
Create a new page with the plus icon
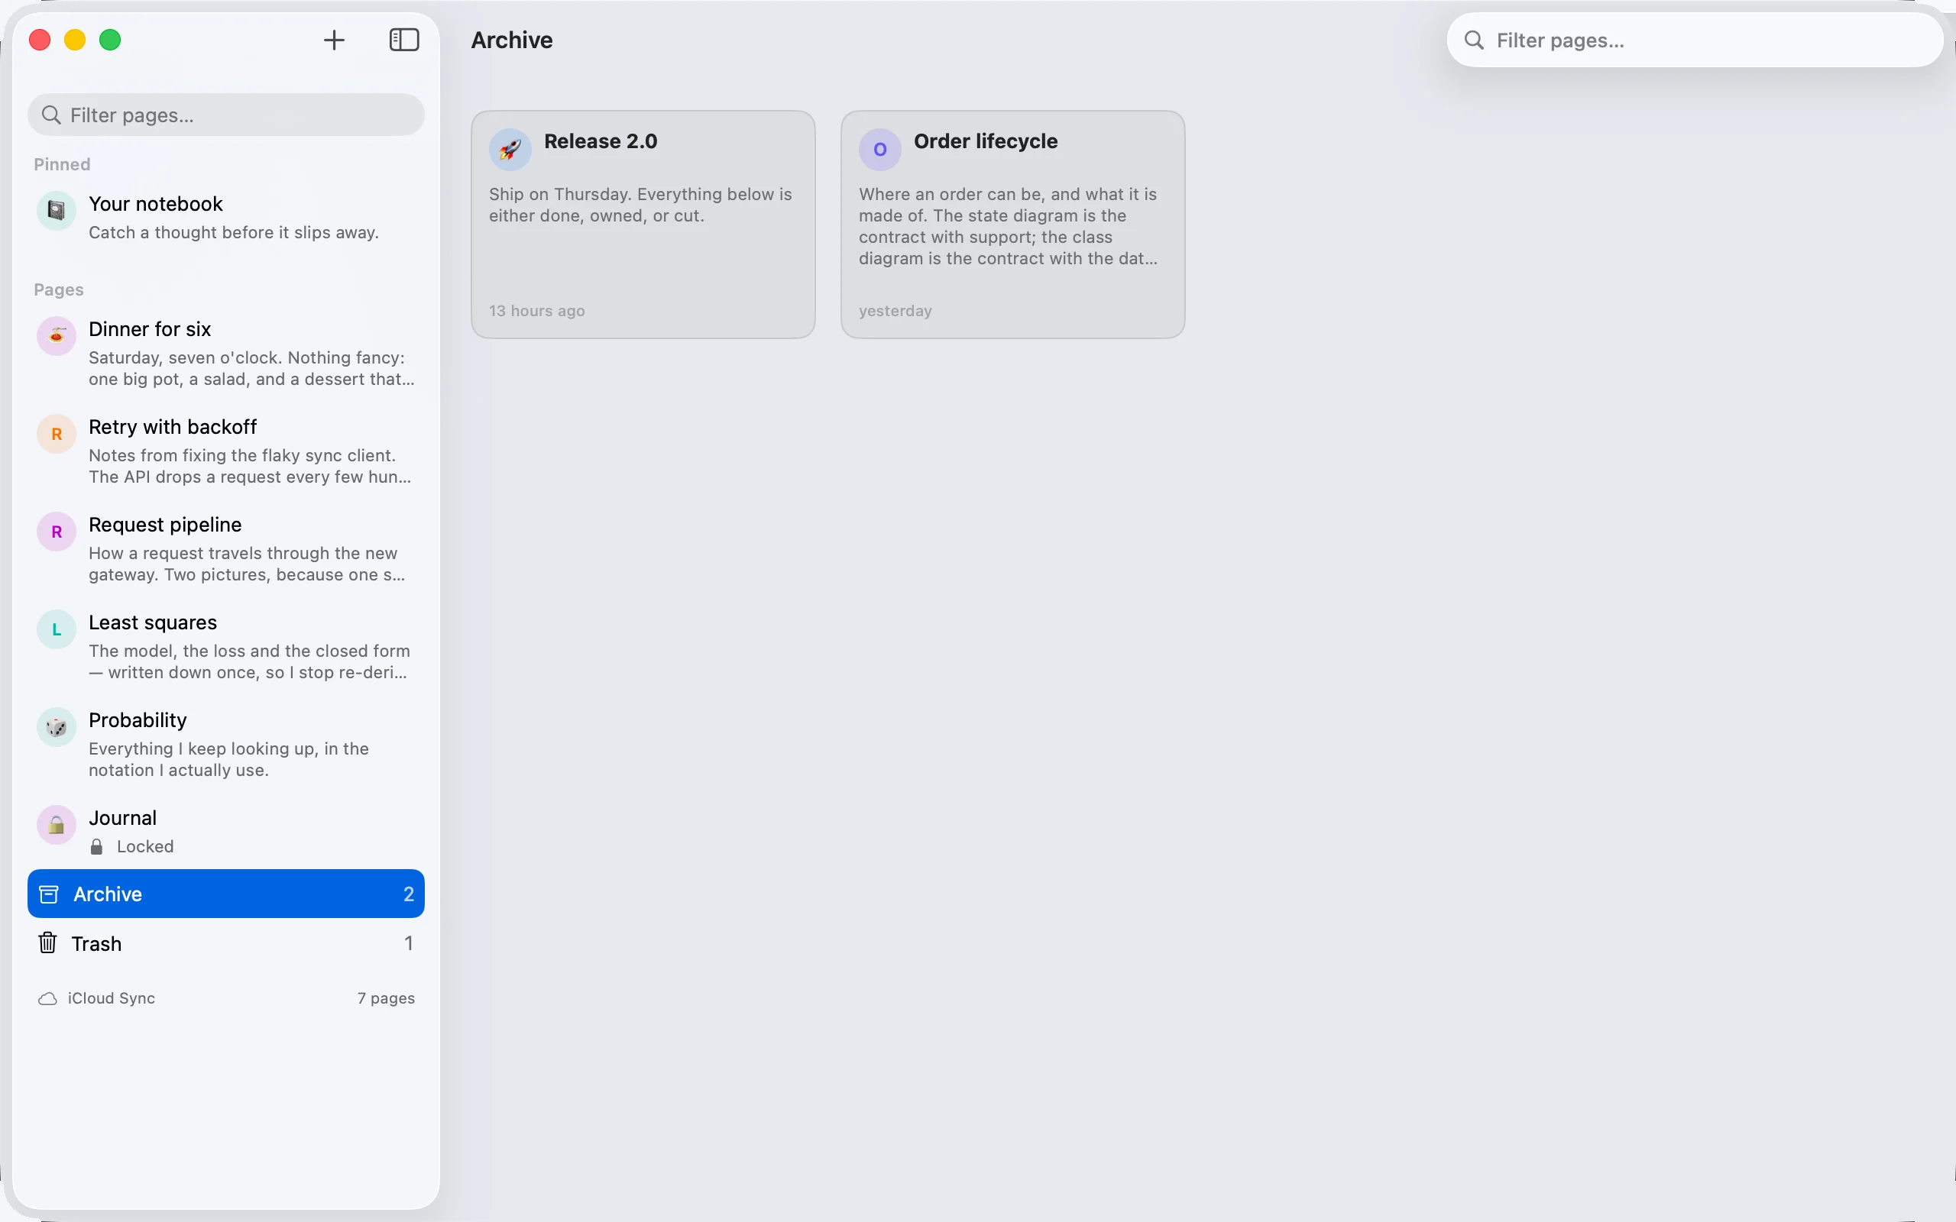click(x=334, y=40)
